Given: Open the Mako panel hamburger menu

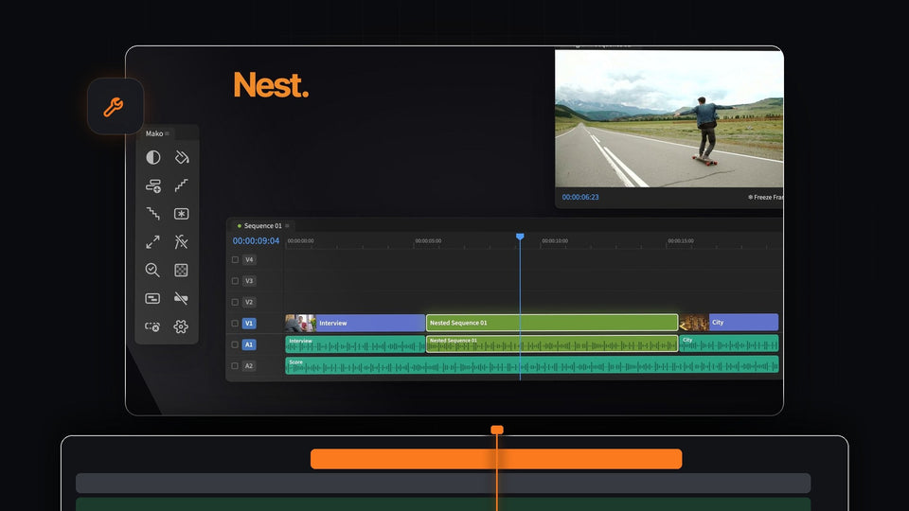Looking at the screenshot, I should coord(167,133).
